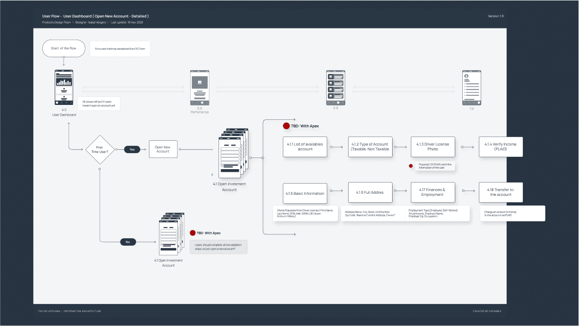
Task: Select the 4.0 User Dashboard phone mockup
Action: click(x=64, y=87)
